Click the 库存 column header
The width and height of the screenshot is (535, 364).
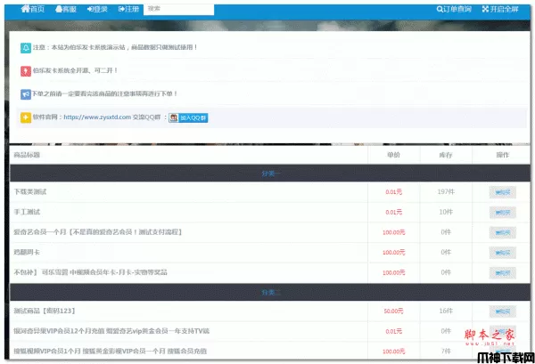tap(446, 155)
